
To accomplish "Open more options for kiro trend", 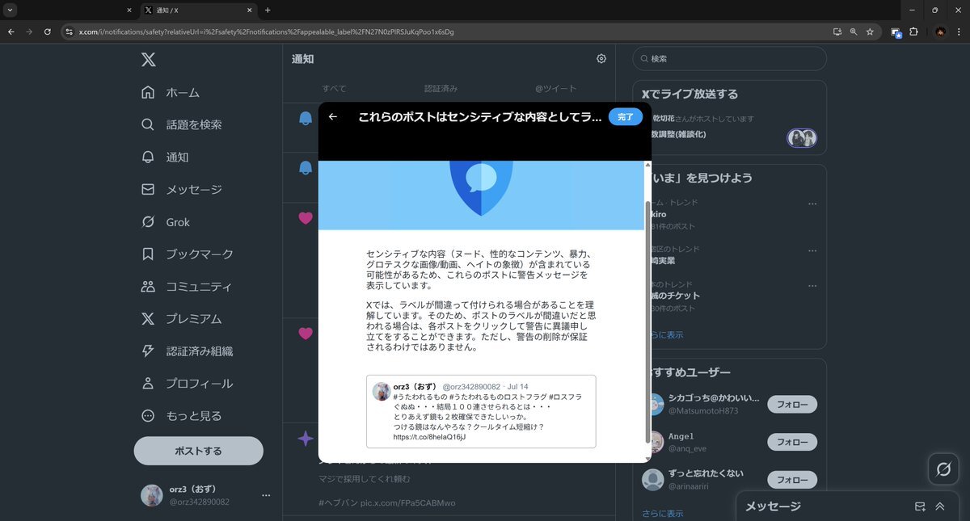I will [x=812, y=204].
